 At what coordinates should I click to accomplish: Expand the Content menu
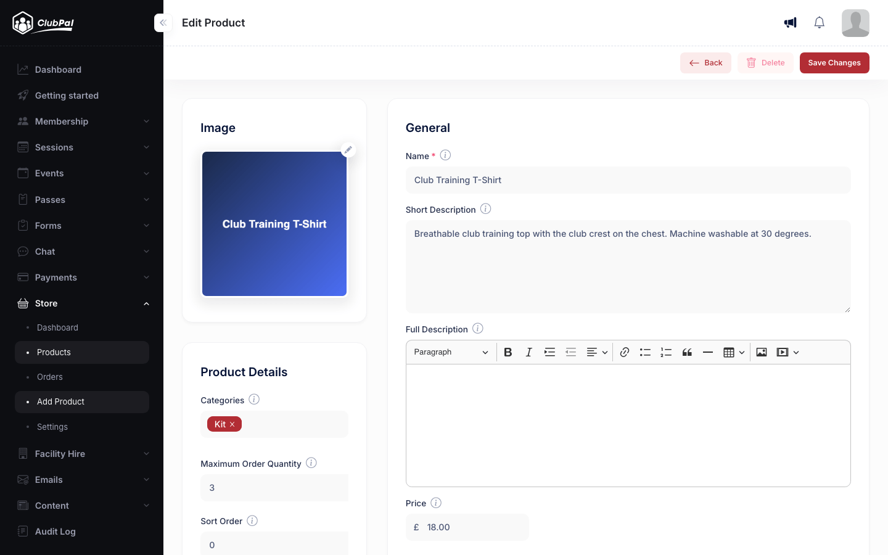pyautogui.click(x=82, y=506)
